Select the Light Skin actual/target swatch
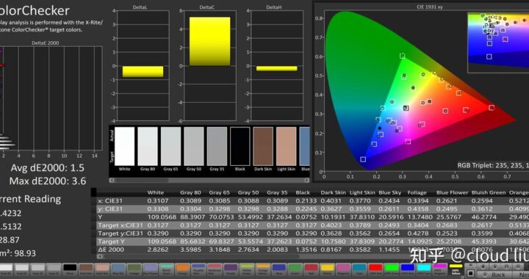 286,147
